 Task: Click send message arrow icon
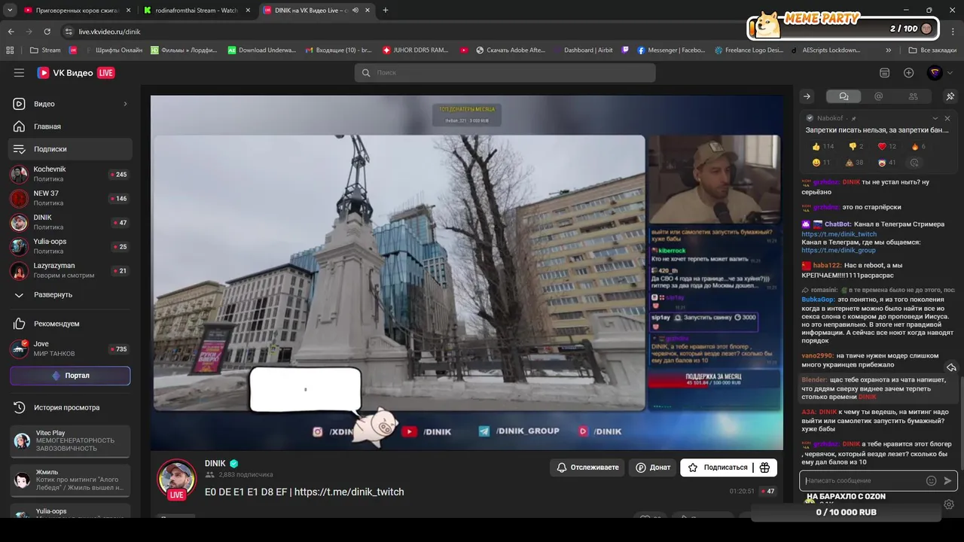click(947, 480)
